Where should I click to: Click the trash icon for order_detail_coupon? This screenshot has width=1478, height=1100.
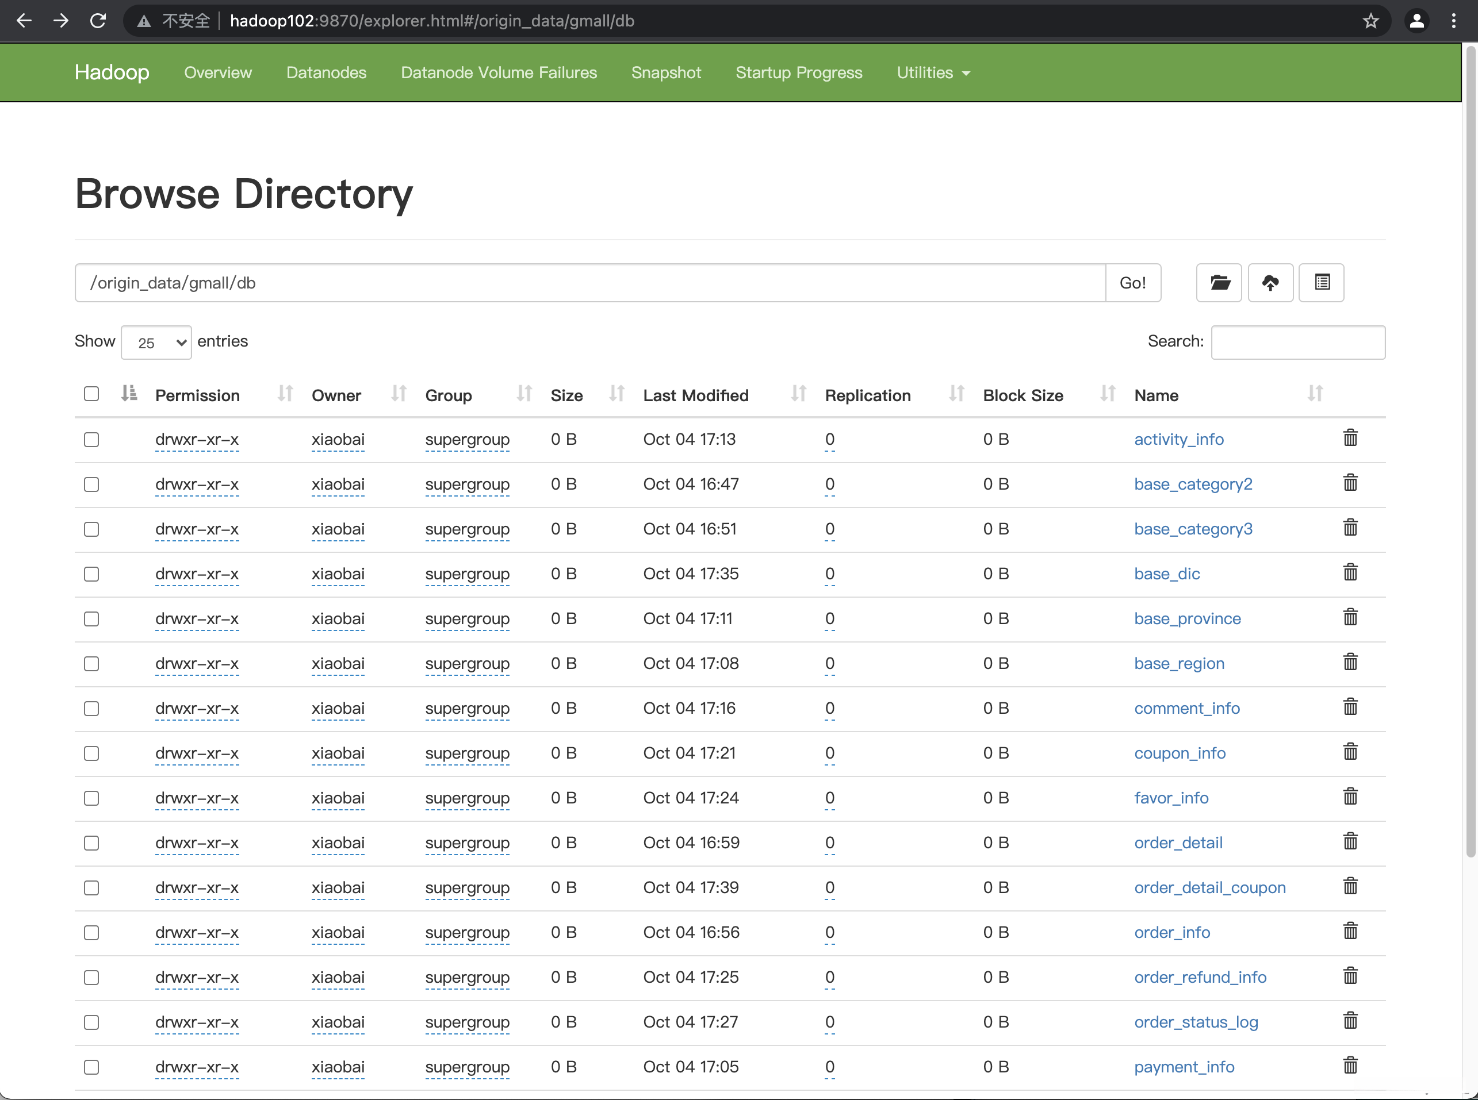pos(1350,886)
